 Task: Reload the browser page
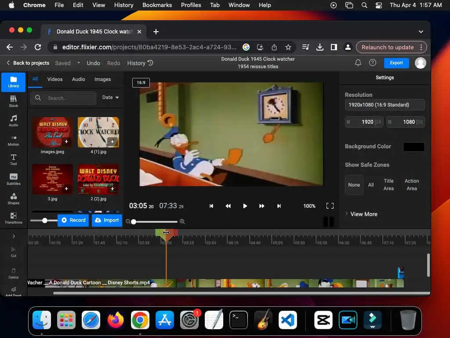point(38,47)
